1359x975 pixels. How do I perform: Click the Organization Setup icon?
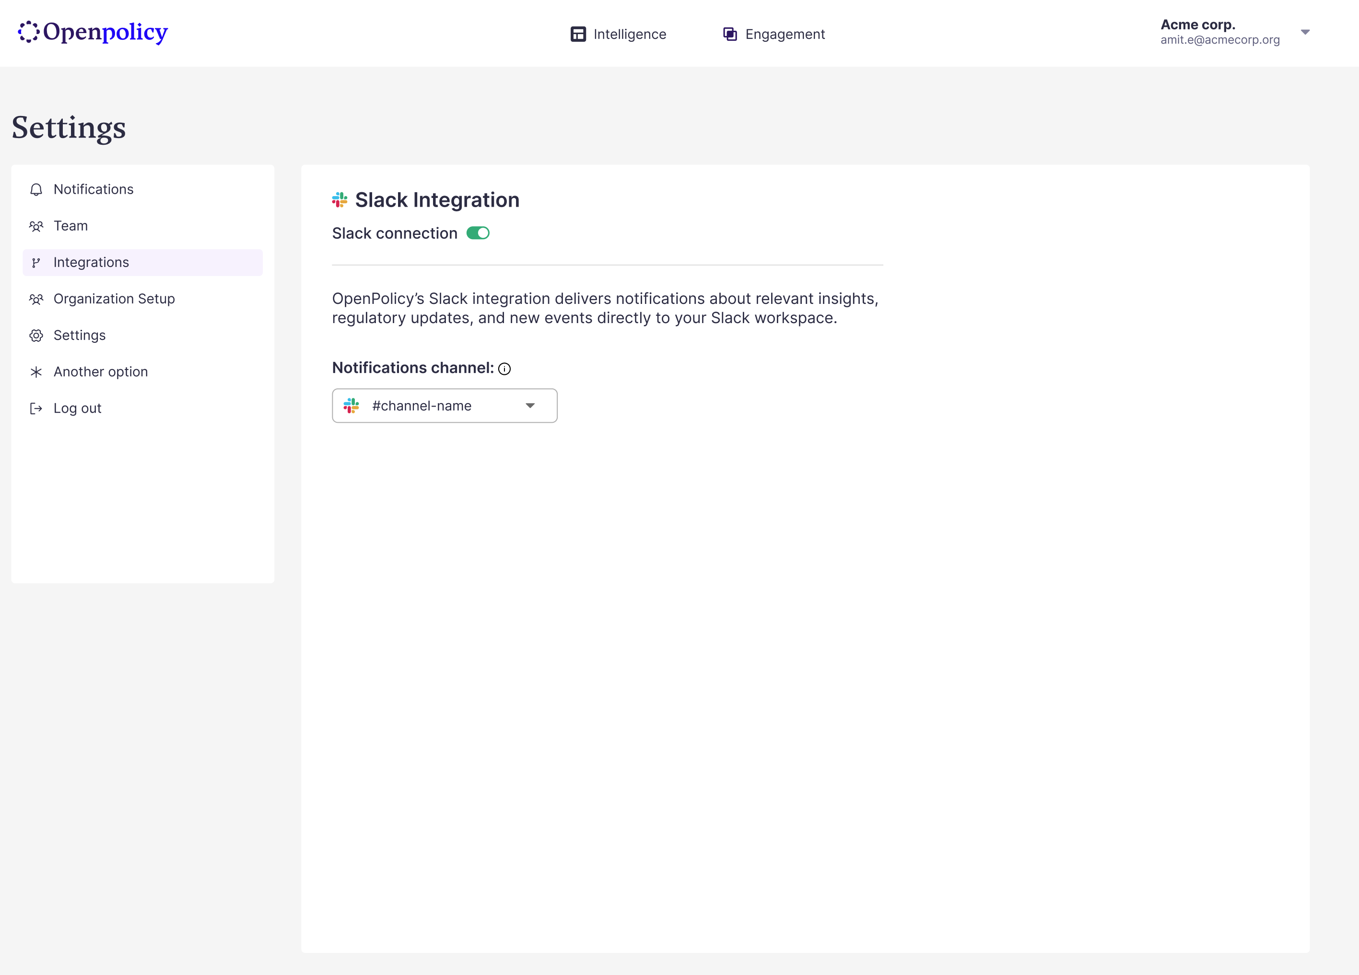pyautogui.click(x=36, y=300)
